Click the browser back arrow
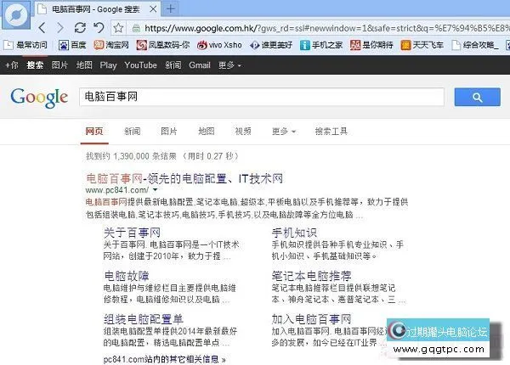This screenshot has width=510, height=365. click(x=42, y=28)
